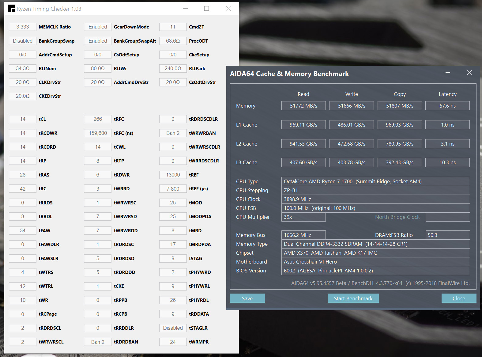Select the CPU Stepping ZP-B1 field

click(x=375, y=190)
